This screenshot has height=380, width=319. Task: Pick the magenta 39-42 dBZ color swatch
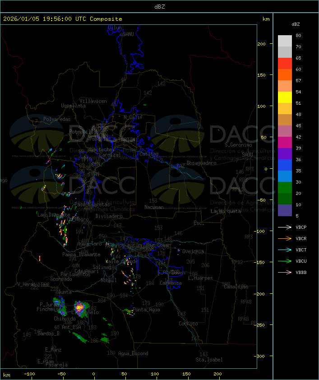(285, 143)
